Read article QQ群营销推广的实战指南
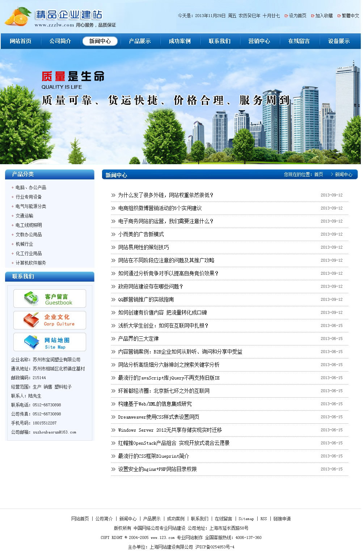 pos(146,300)
